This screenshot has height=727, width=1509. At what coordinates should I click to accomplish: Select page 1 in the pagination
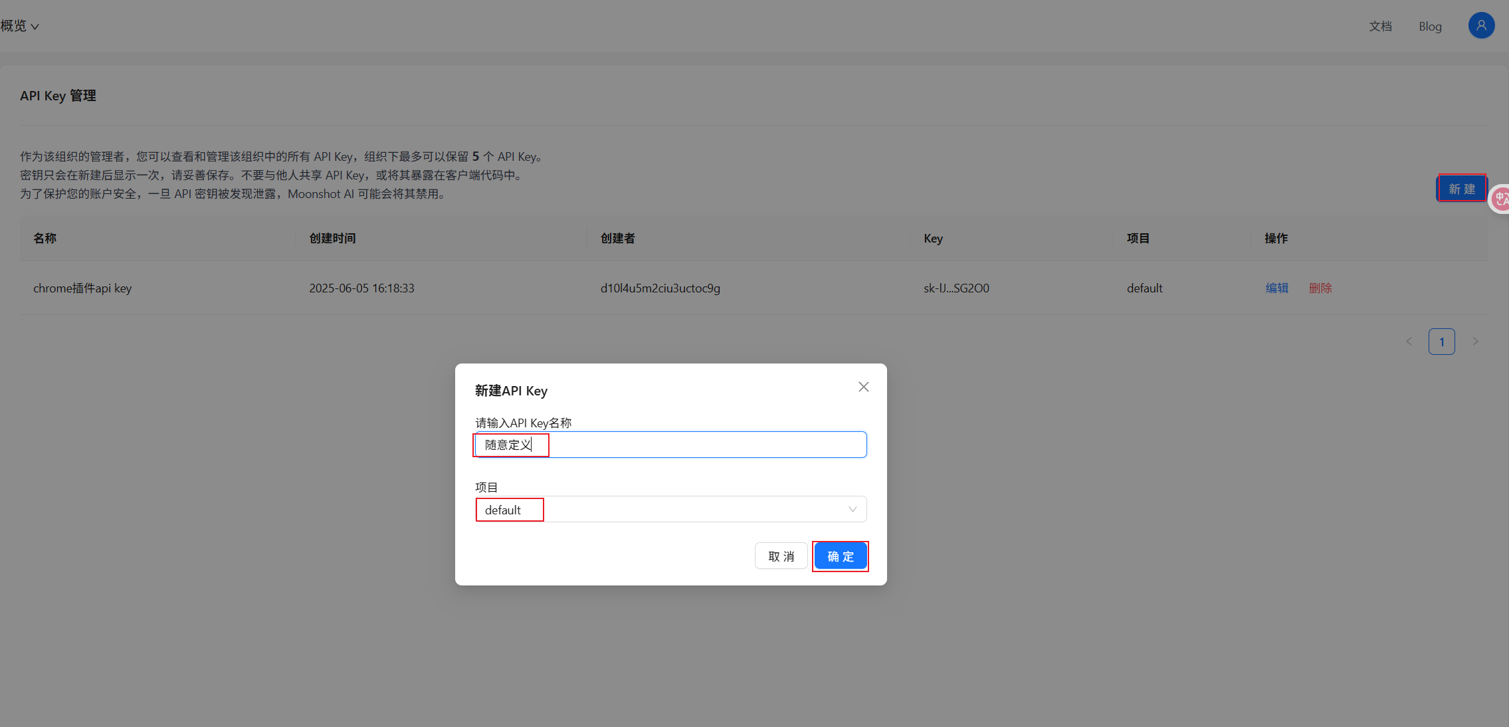[x=1442, y=341]
